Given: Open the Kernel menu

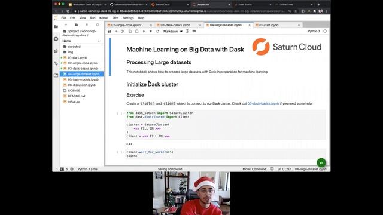Looking at the screenshot, I should point(104,18).
